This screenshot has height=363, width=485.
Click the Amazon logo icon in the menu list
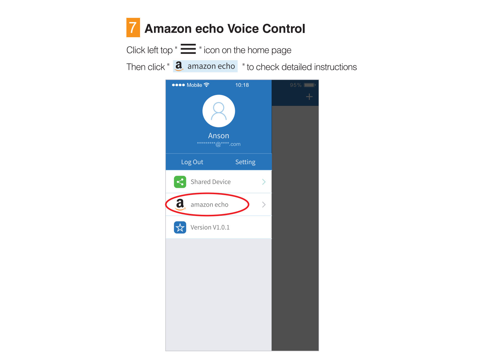point(180,204)
